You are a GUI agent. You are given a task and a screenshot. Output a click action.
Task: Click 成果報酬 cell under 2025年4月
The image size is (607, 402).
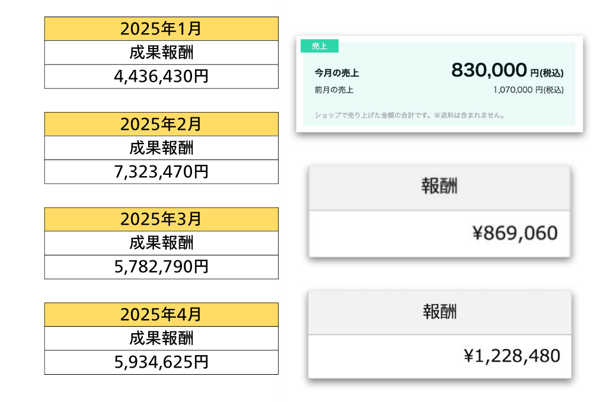tap(161, 339)
